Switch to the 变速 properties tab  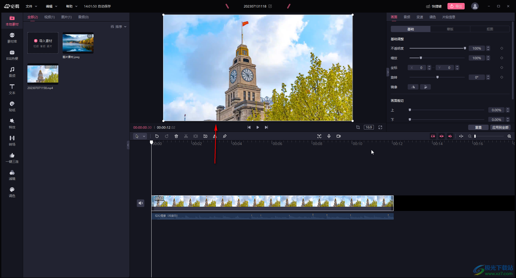(420, 17)
